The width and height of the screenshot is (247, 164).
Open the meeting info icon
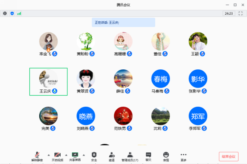[x=5, y=13]
